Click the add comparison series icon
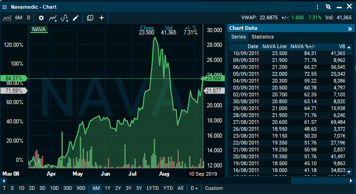 pyautogui.click(x=53, y=18)
